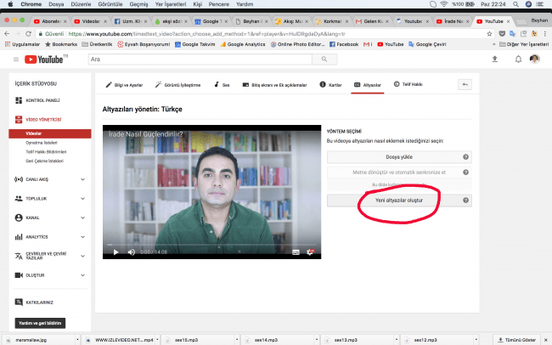Open the YouTube hamburger menu
Viewport: 552px width, 345px height.
coord(16,59)
